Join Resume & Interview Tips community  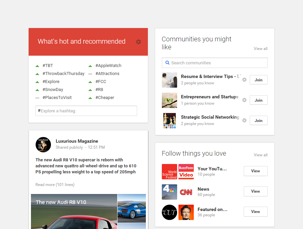[x=258, y=80]
